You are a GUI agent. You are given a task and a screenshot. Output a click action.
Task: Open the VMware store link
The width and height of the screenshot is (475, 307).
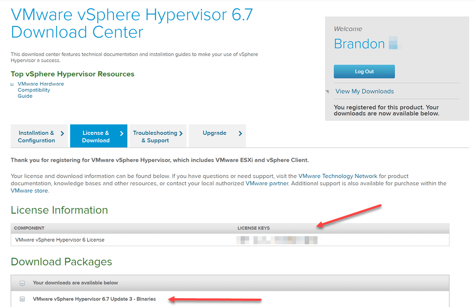(x=29, y=191)
